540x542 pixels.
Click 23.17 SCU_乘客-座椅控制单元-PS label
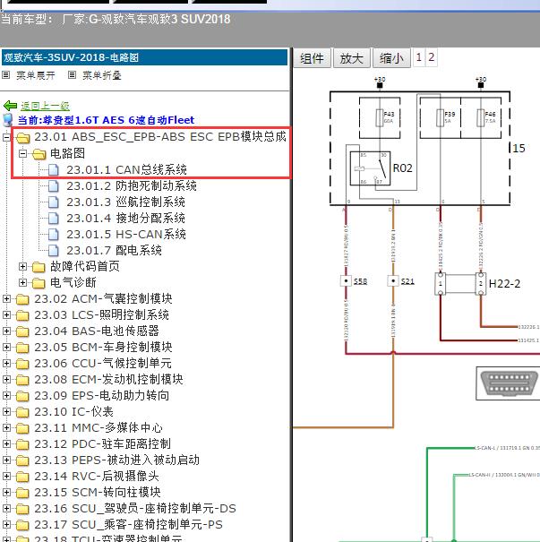(x=128, y=525)
